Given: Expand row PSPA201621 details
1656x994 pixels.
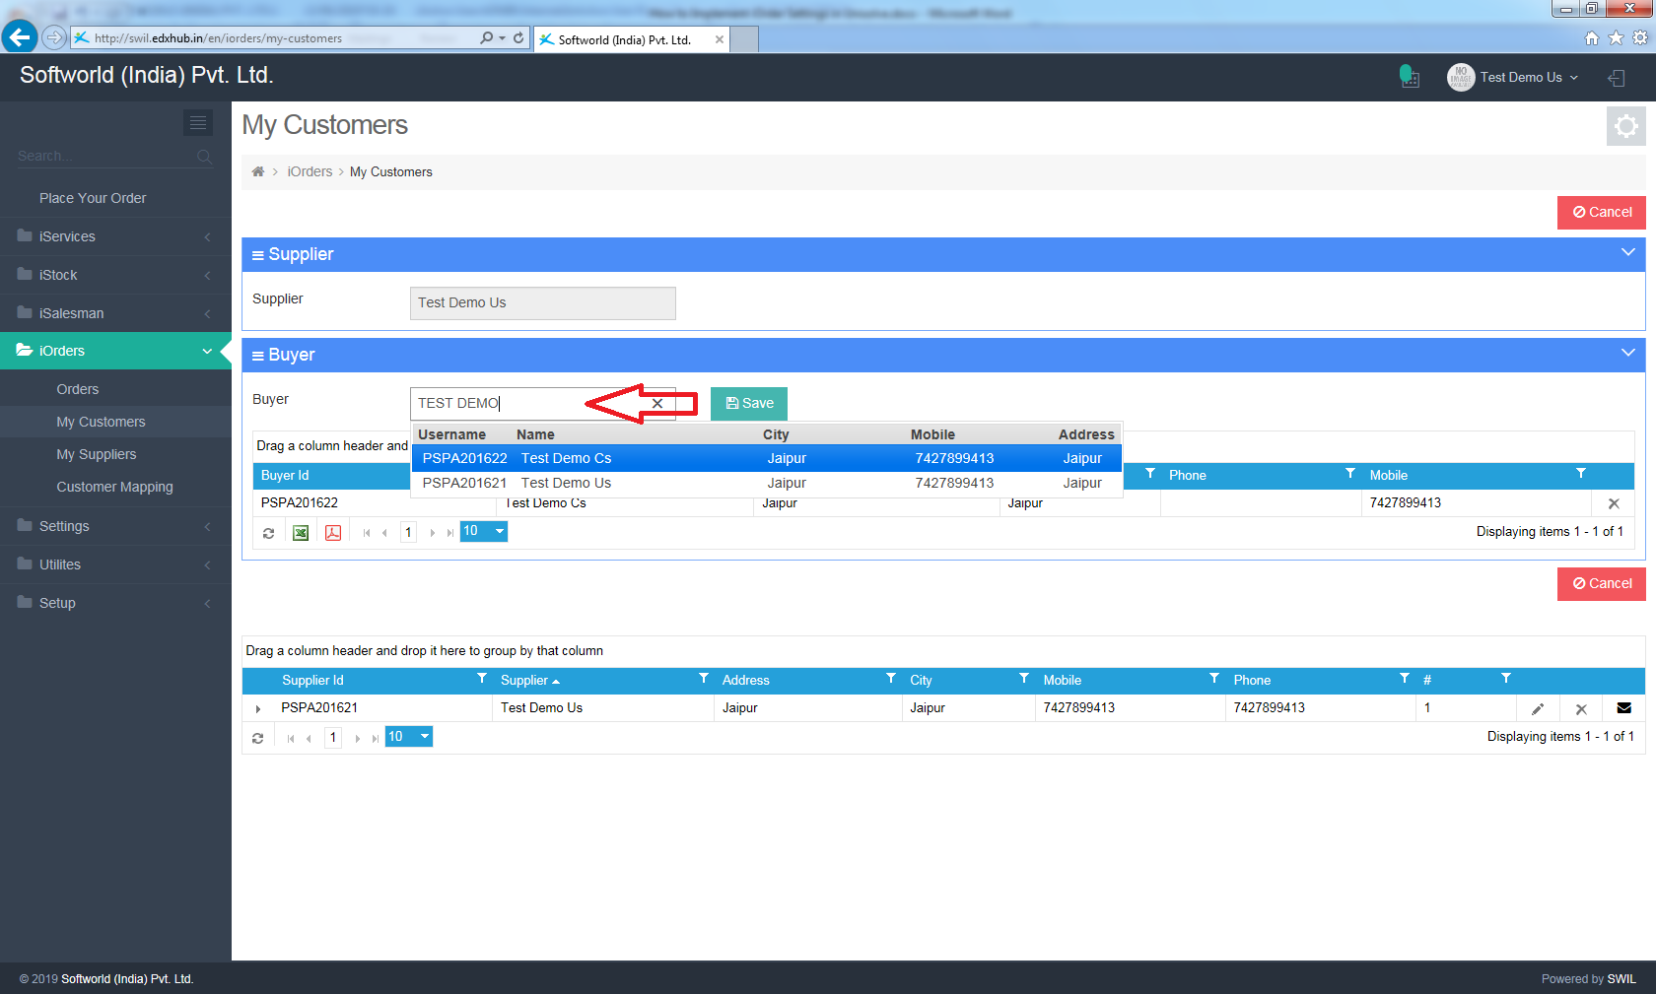Looking at the screenshot, I should tap(258, 708).
